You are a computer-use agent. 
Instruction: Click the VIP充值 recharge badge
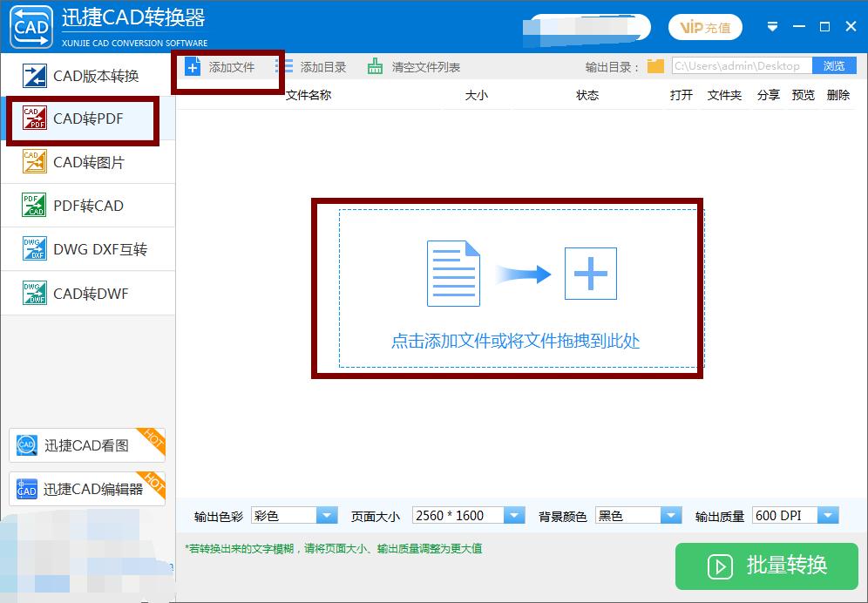(705, 27)
